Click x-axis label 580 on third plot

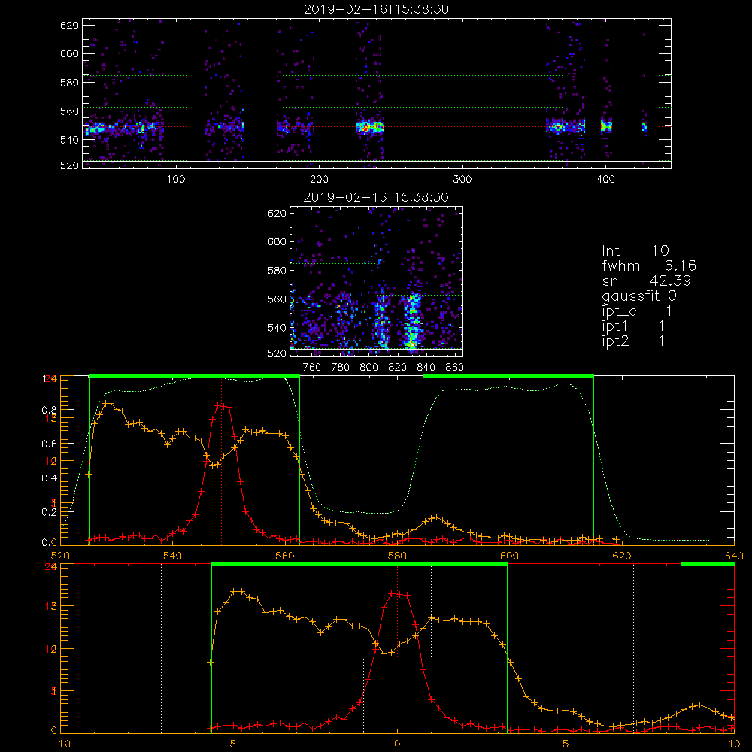pyautogui.click(x=397, y=556)
